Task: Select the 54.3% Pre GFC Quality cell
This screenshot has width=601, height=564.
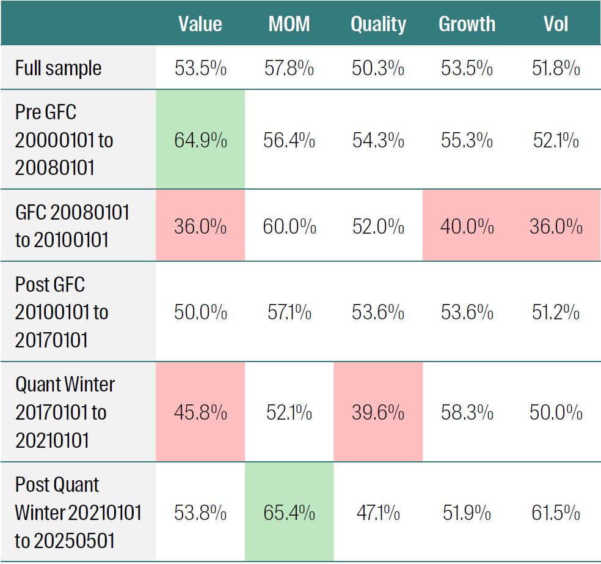Action: coord(378,140)
